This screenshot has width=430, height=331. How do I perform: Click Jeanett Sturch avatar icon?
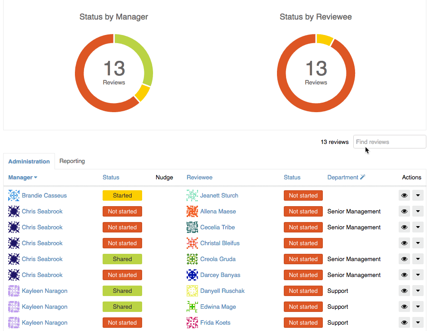point(193,196)
